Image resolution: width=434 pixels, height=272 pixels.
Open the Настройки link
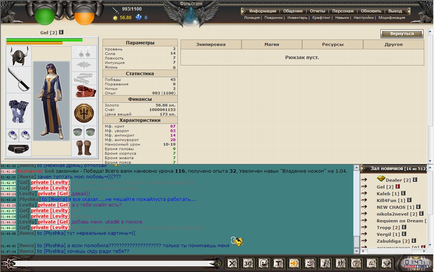click(x=364, y=17)
